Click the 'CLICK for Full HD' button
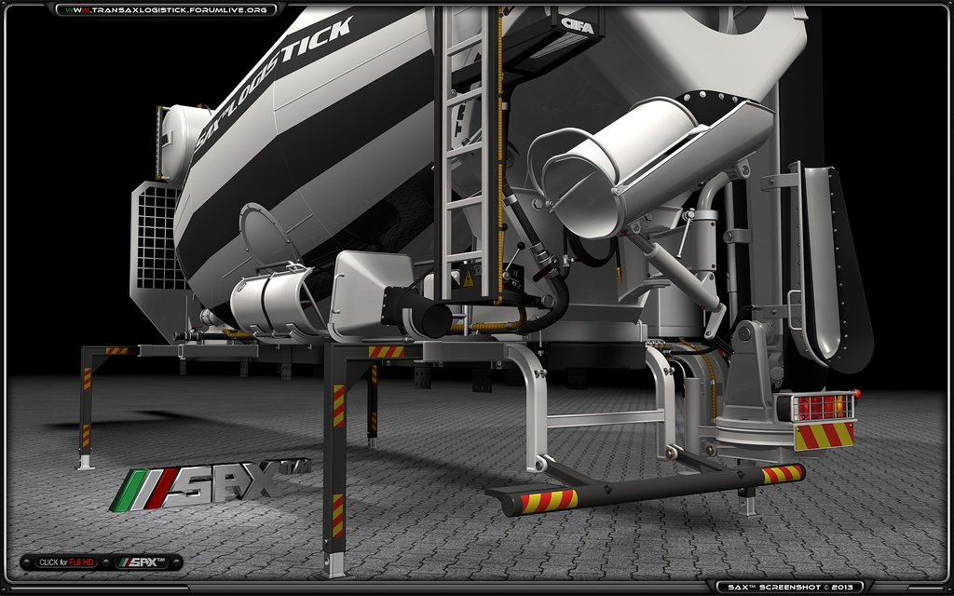Image resolution: width=954 pixels, height=596 pixels. coord(65,562)
